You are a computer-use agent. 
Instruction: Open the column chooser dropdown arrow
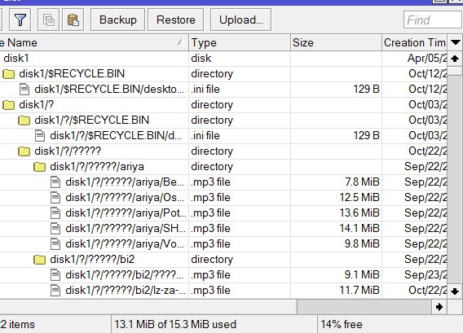pos(455,43)
